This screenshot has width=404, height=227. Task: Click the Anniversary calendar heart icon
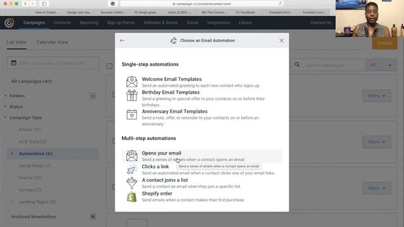[132, 114]
